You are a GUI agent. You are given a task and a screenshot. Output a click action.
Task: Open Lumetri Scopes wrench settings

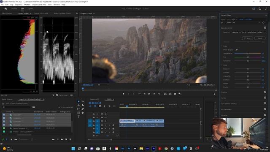[x=54, y=95]
